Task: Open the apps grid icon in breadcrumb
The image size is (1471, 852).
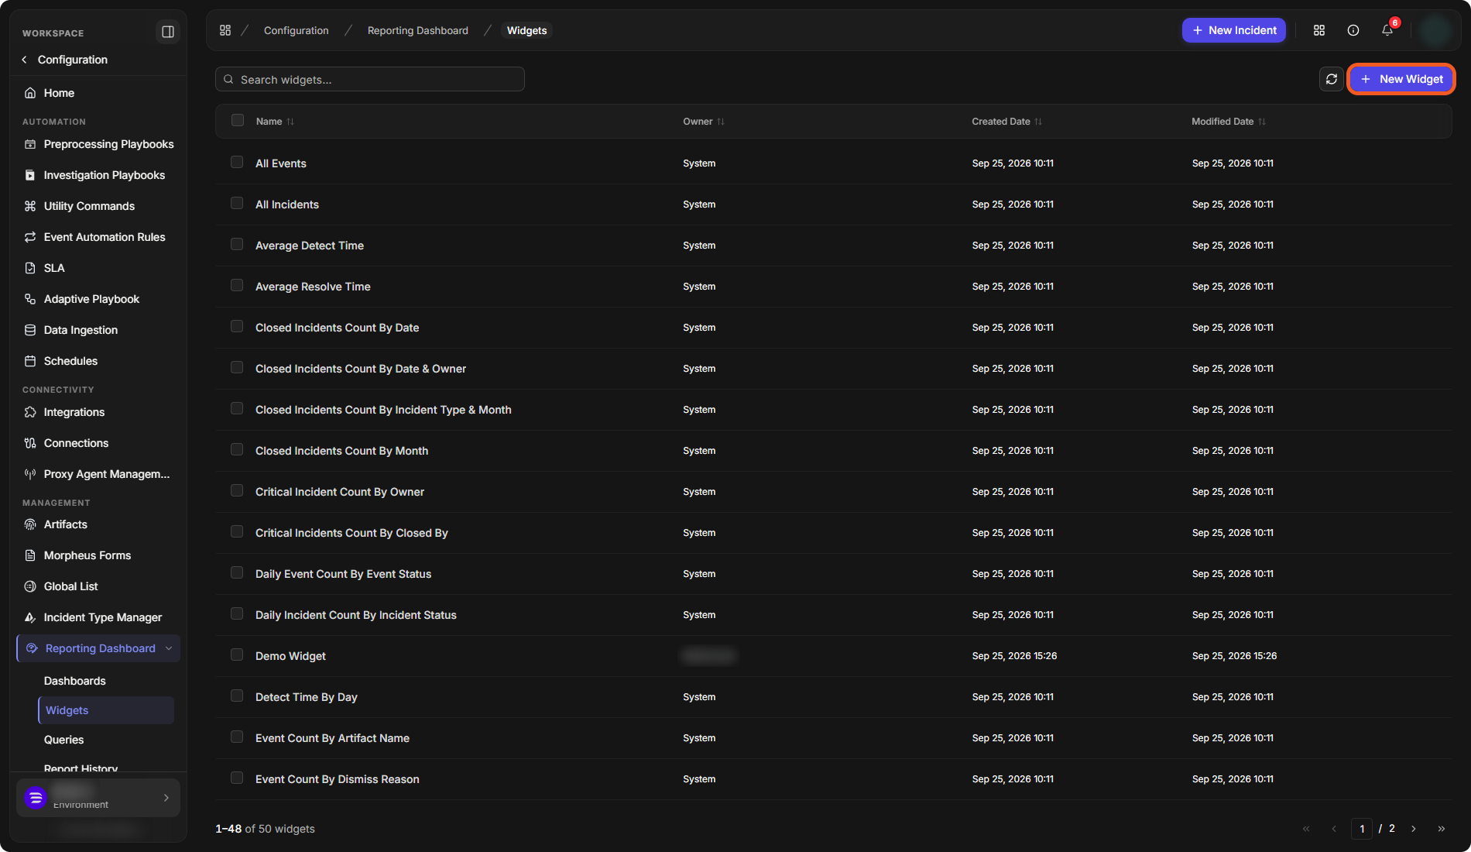Action: [225, 30]
